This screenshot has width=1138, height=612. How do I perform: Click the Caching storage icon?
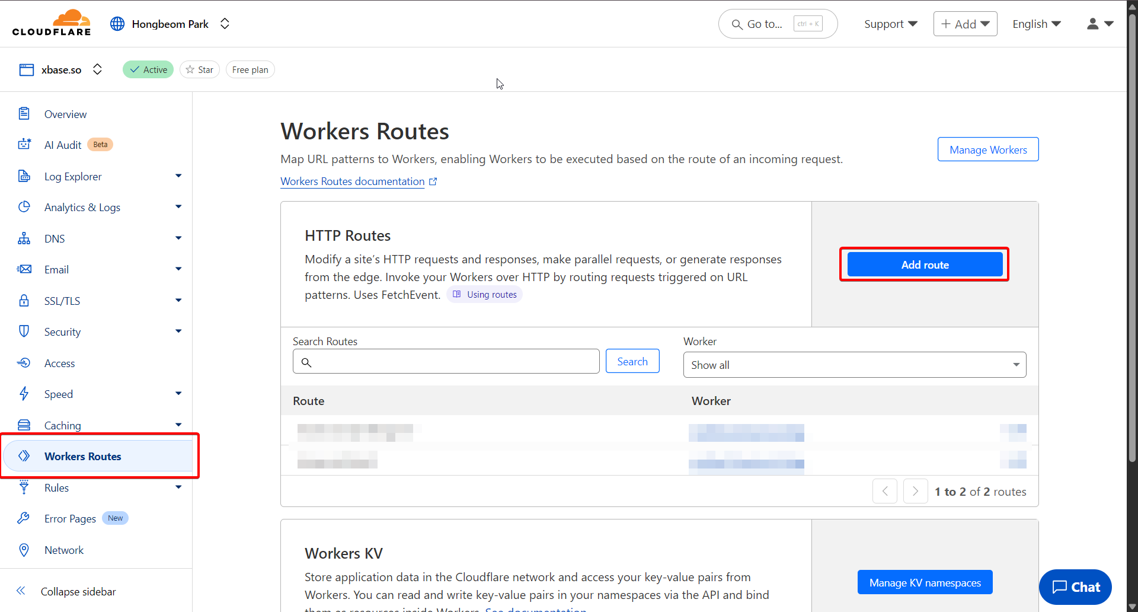(x=24, y=425)
